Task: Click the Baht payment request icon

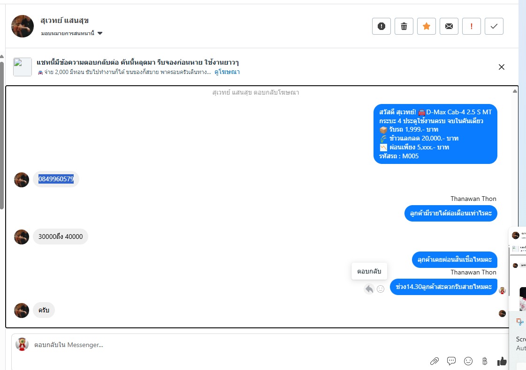Action: click(485, 361)
